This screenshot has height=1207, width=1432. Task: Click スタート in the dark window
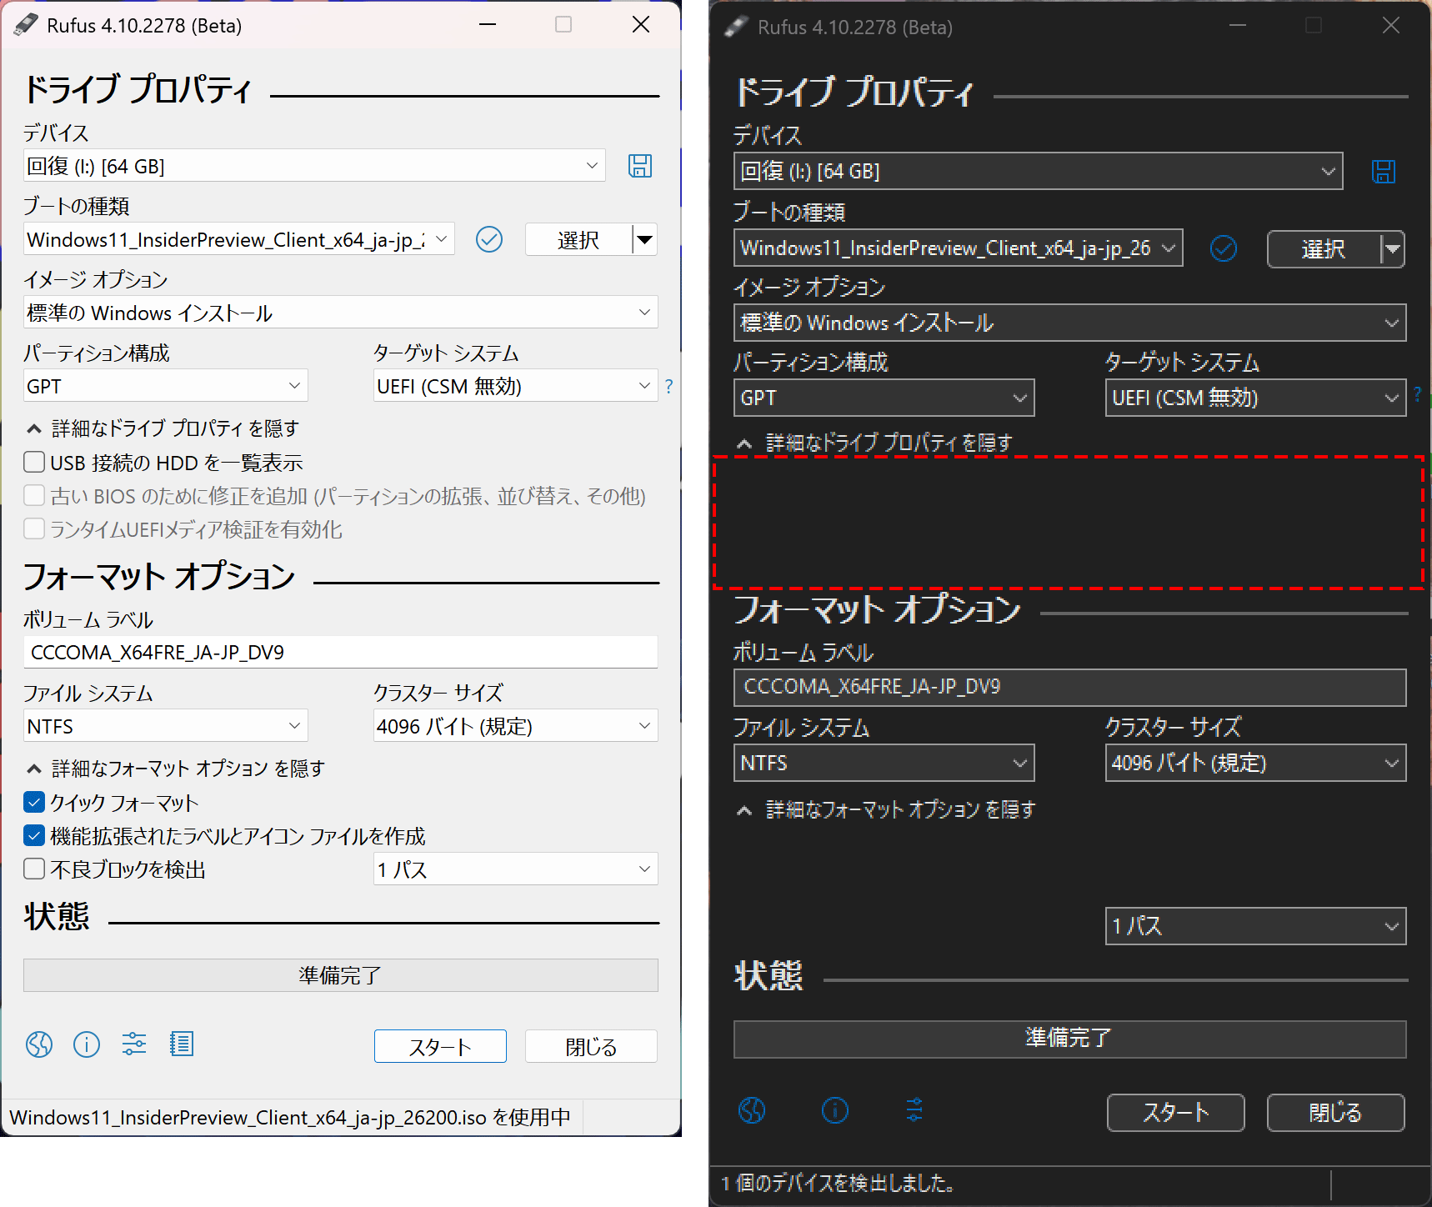1175,1113
